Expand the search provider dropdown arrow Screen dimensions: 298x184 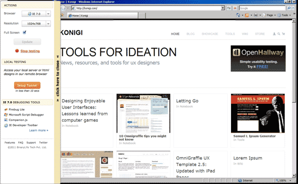click(294, 8)
